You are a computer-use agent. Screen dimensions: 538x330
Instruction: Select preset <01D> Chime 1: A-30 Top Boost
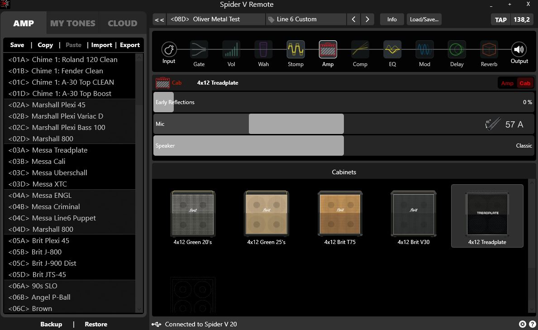70,93
